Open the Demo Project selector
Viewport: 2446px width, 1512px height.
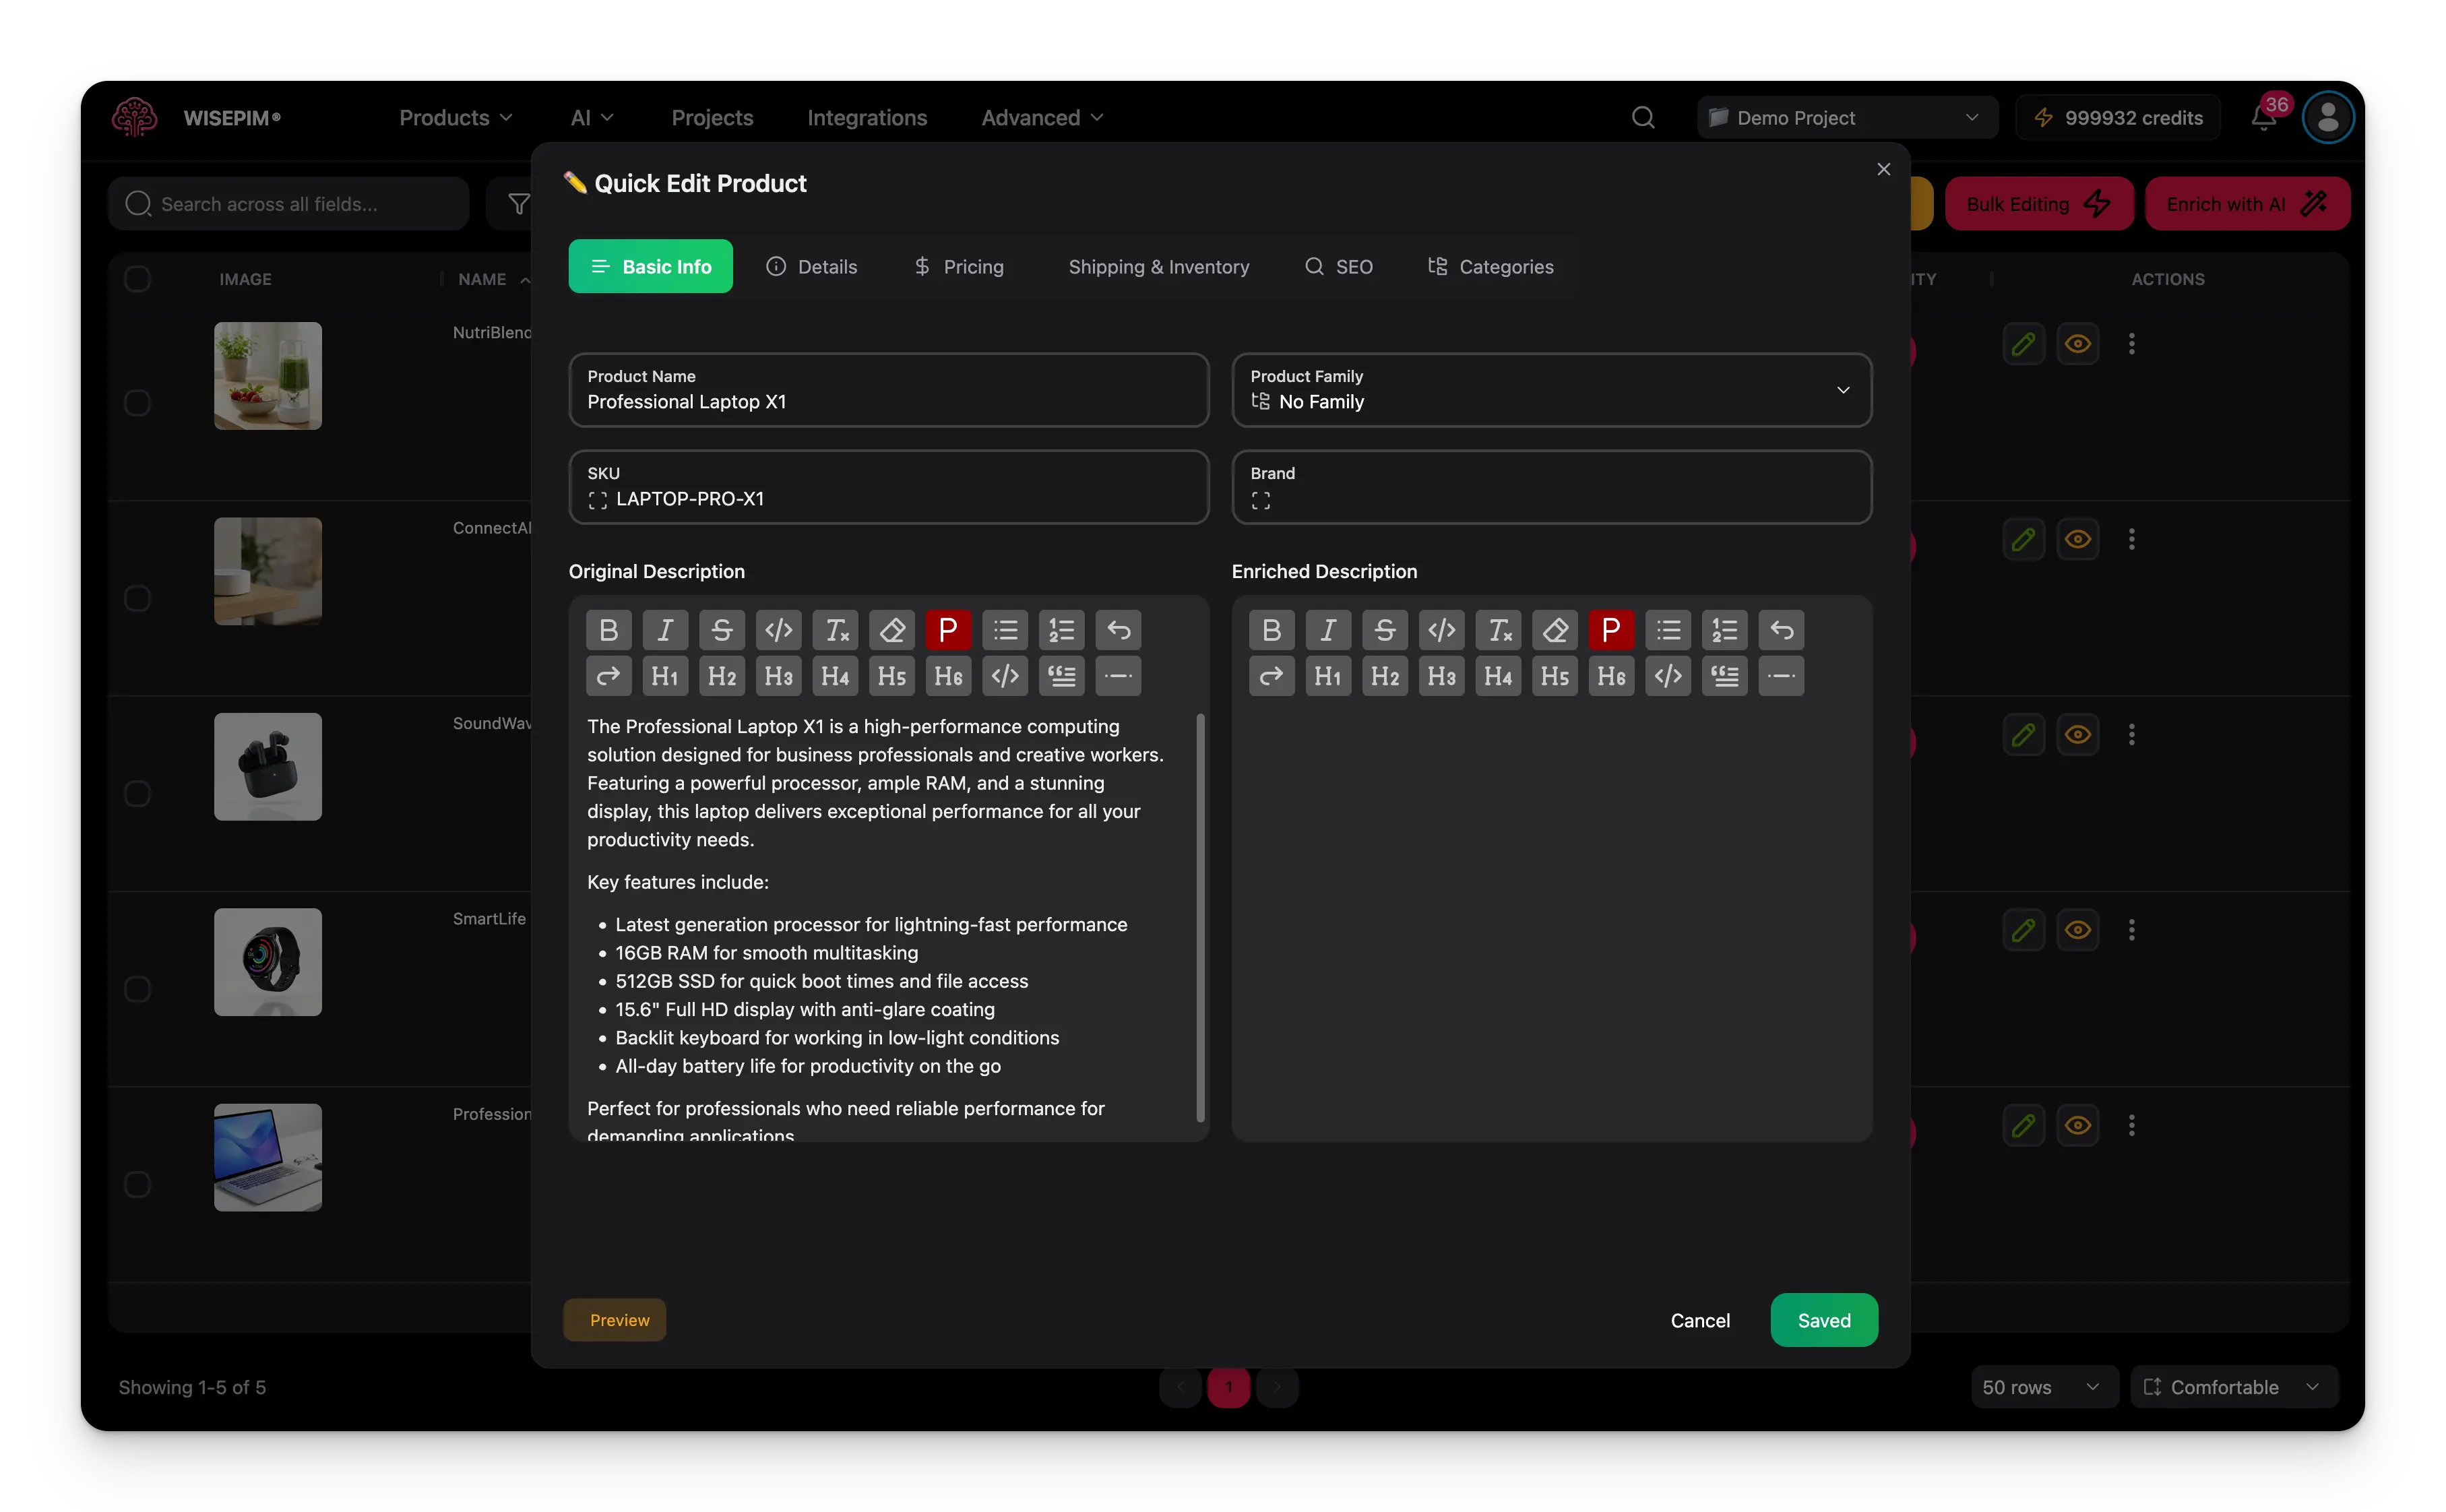tap(1845, 117)
